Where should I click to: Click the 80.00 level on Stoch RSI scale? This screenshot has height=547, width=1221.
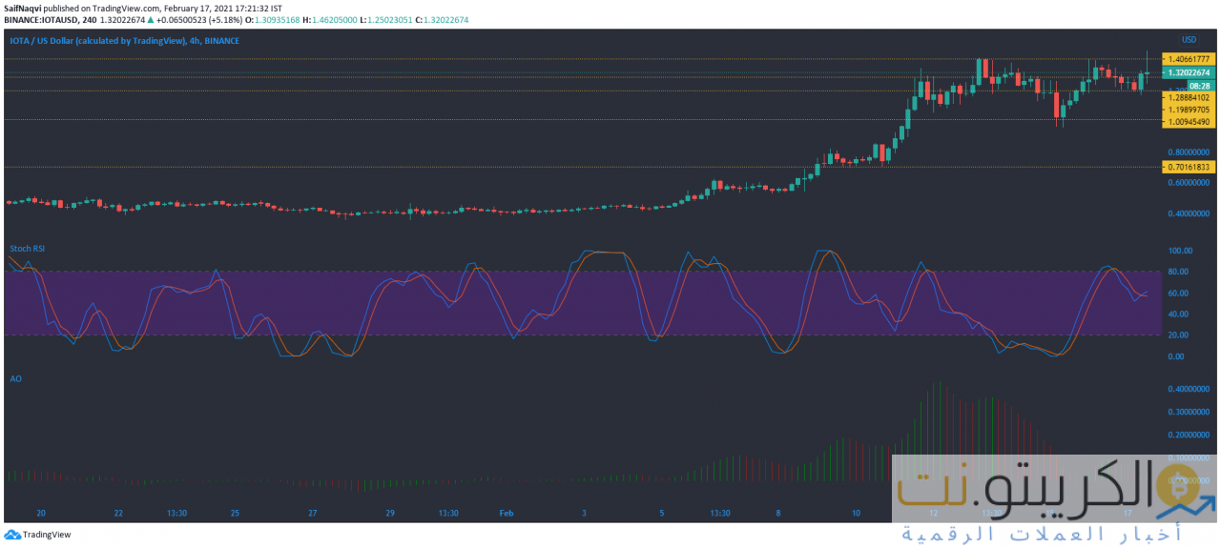tap(1180, 272)
